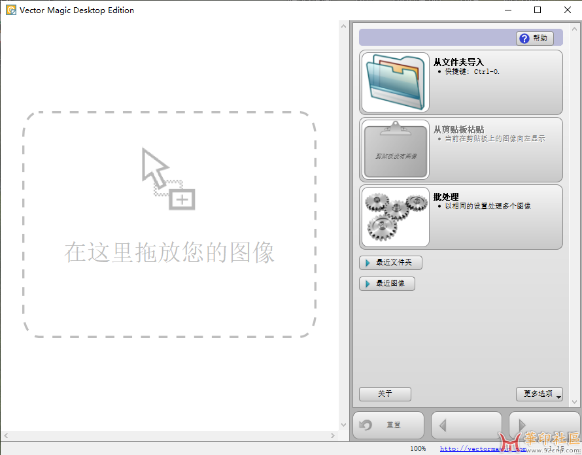Click the 关于 about button
The height and width of the screenshot is (455, 582).
tap(385, 394)
